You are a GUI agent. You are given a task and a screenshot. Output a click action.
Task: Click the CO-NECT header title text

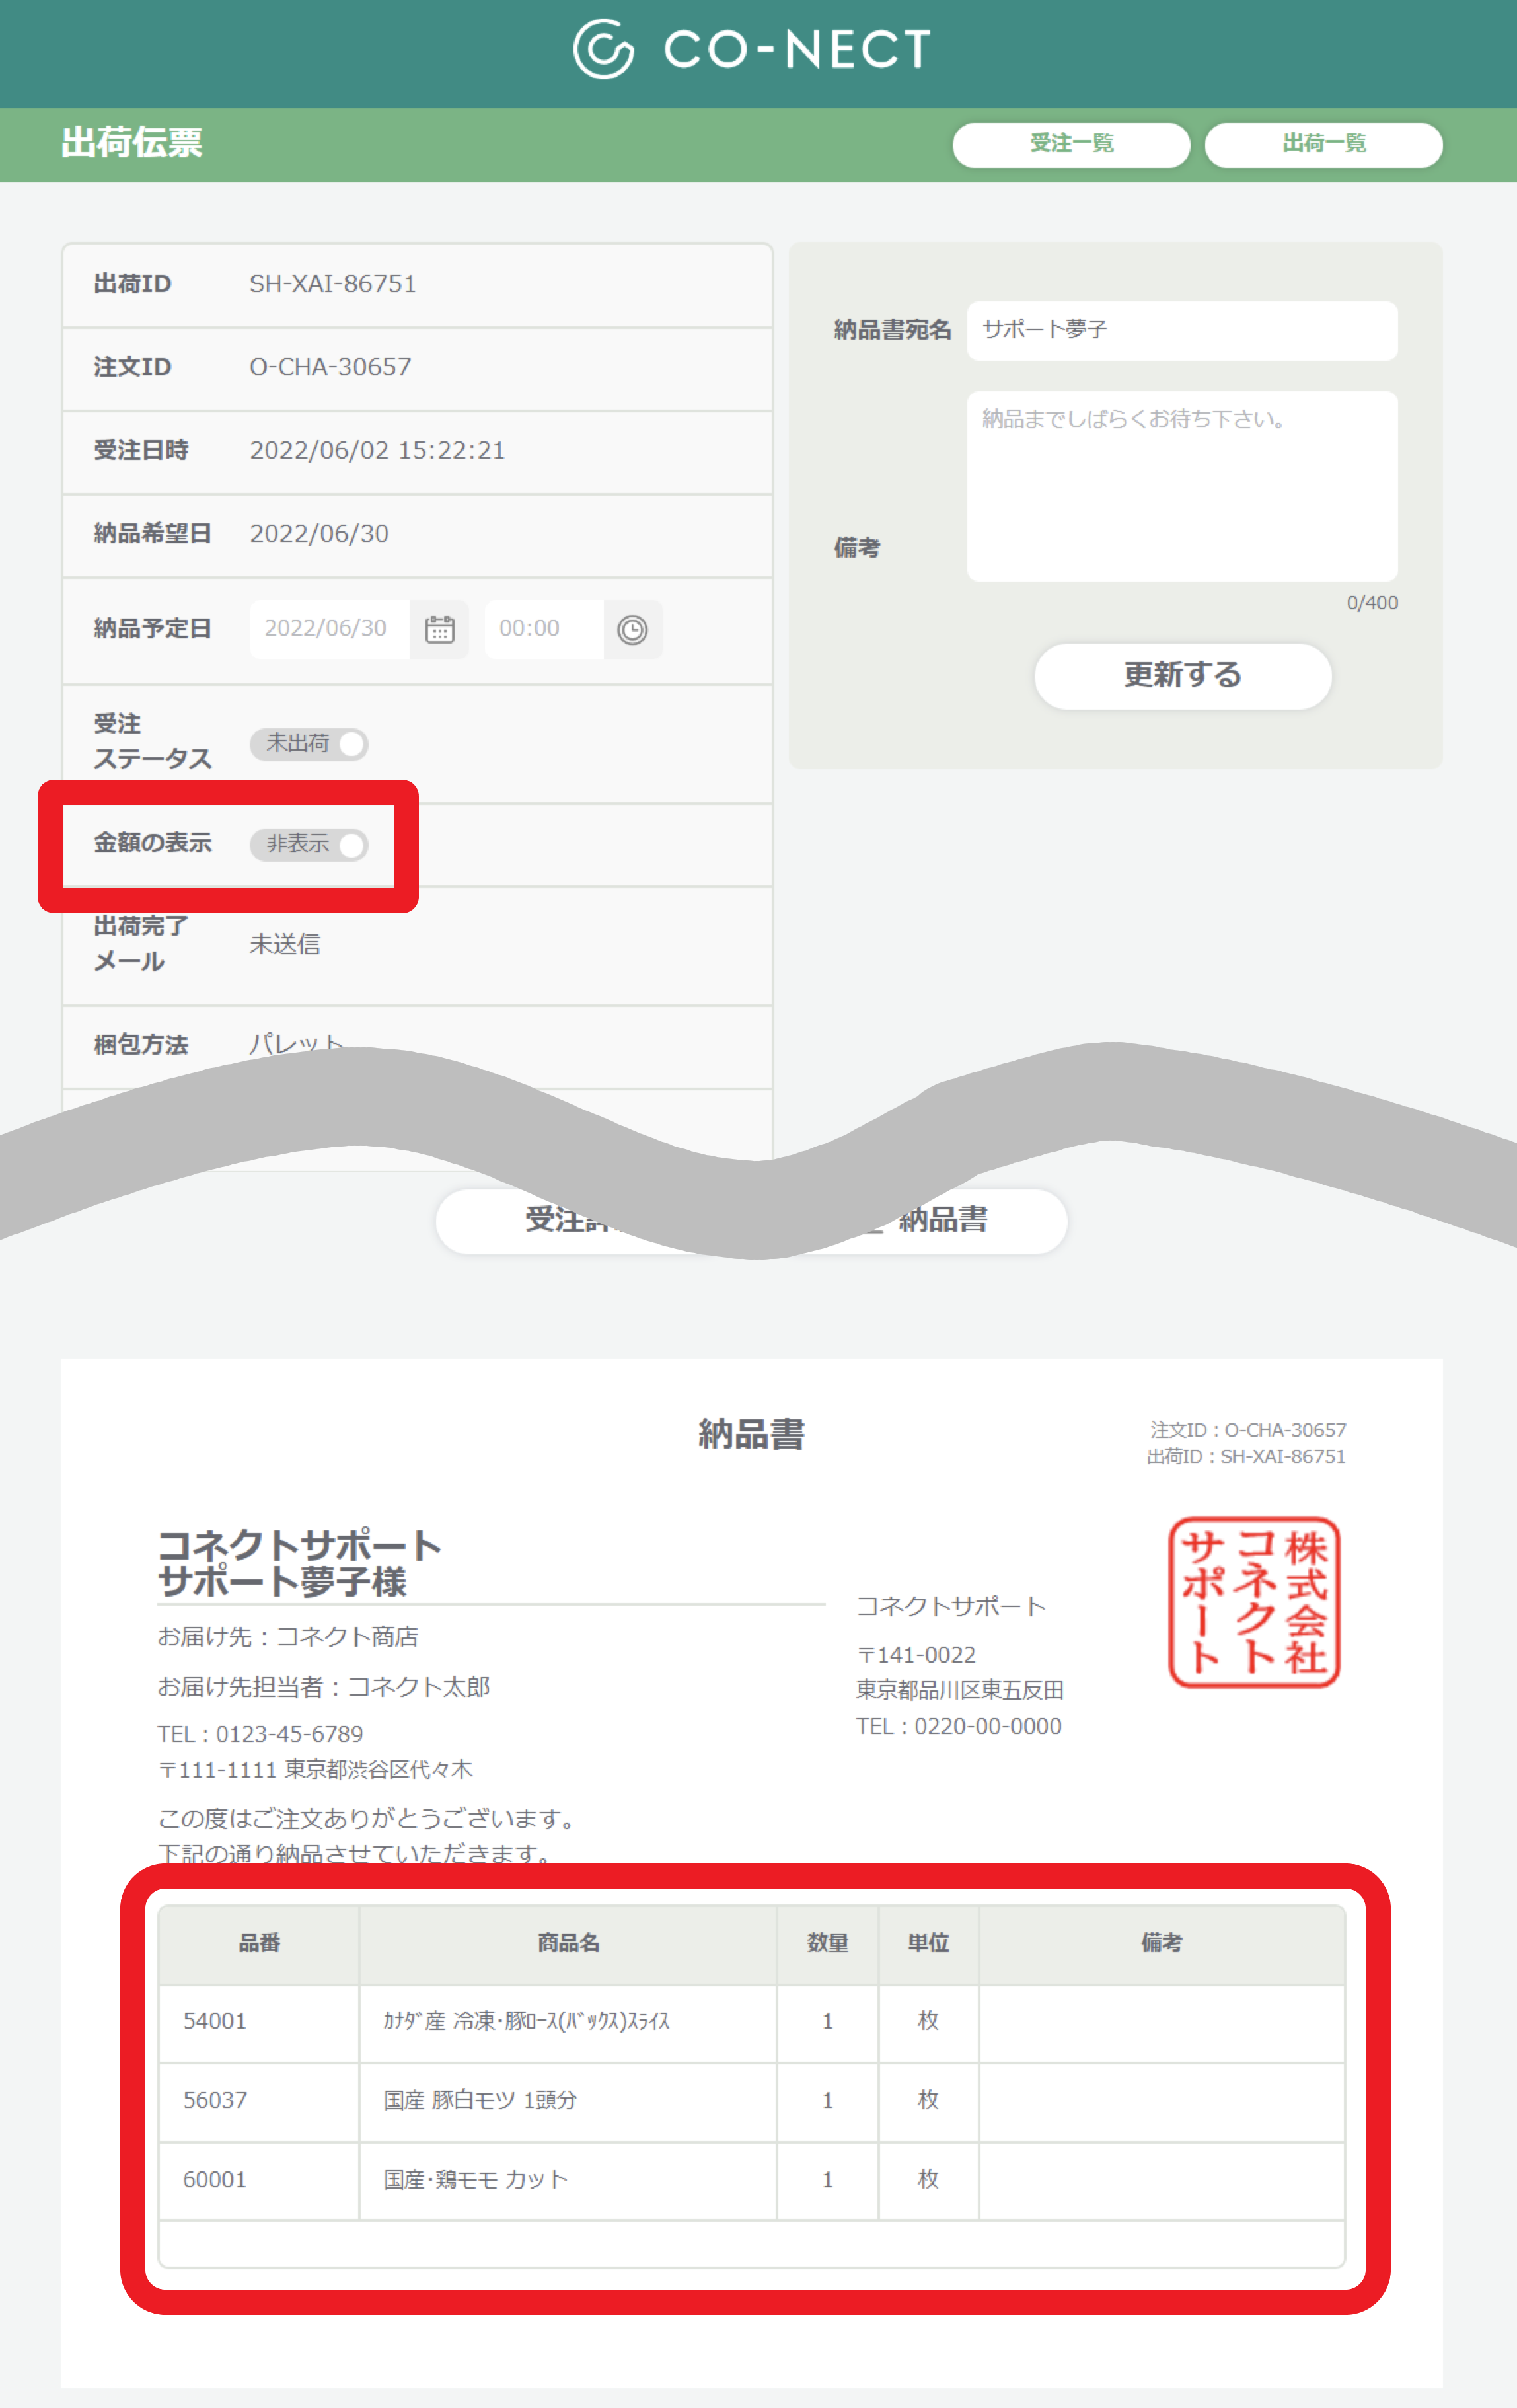click(x=797, y=49)
